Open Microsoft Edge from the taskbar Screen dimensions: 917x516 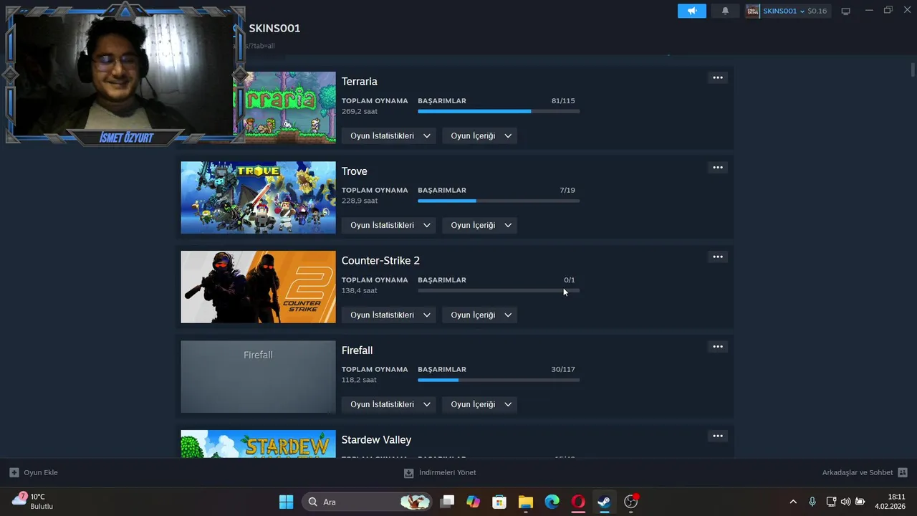(552, 502)
